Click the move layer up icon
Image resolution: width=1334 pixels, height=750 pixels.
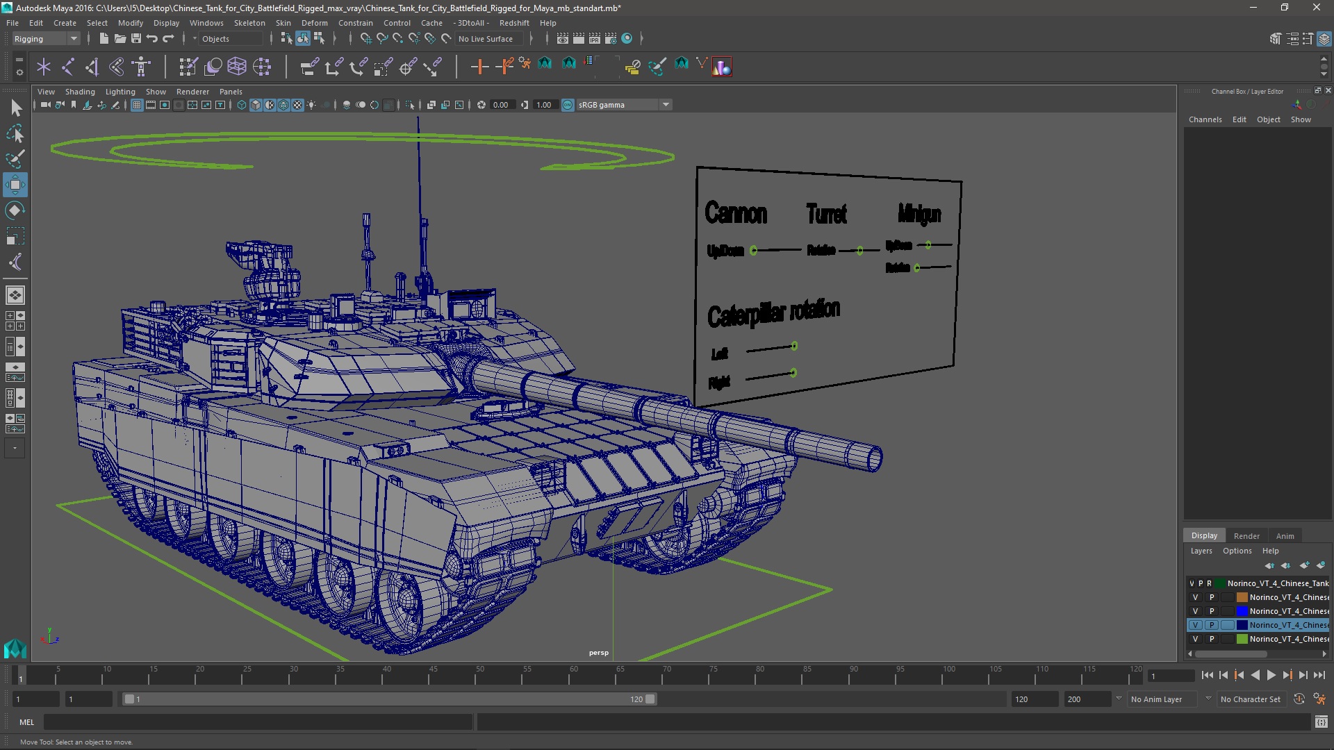(x=1269, y=565)
